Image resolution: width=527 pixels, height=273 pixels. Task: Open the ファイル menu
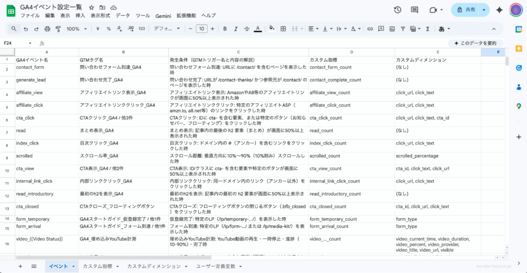pos(30,16)
